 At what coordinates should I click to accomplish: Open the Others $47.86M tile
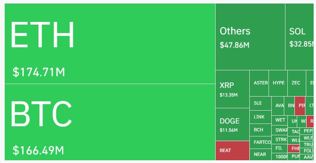tap(250, 37)
